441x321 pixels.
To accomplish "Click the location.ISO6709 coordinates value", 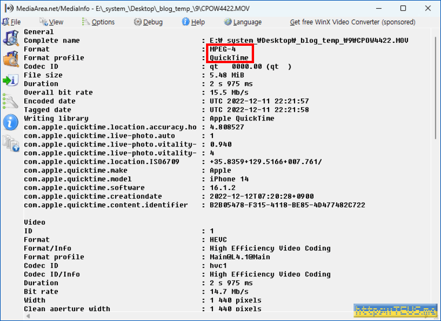I will [266, 162].
